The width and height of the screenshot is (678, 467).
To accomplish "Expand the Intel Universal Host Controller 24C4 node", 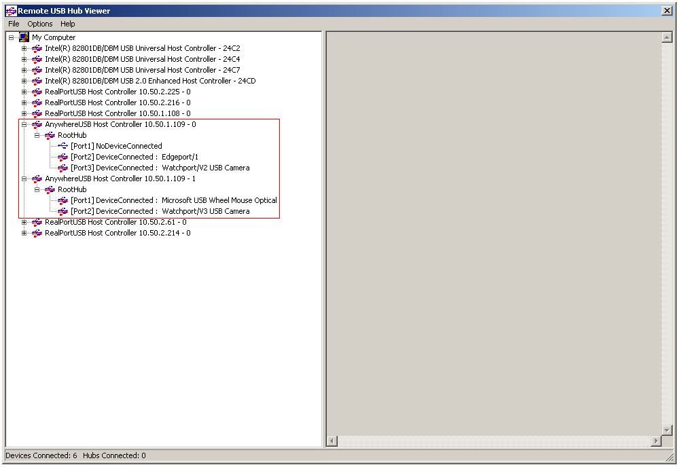I will tap(24, 59).
